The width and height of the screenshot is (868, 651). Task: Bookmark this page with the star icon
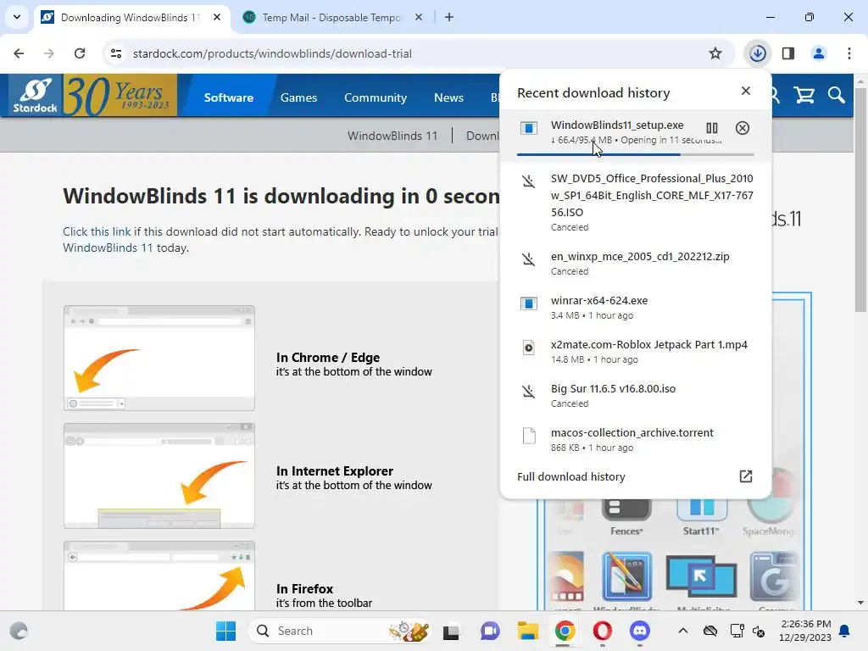[715, 53]
